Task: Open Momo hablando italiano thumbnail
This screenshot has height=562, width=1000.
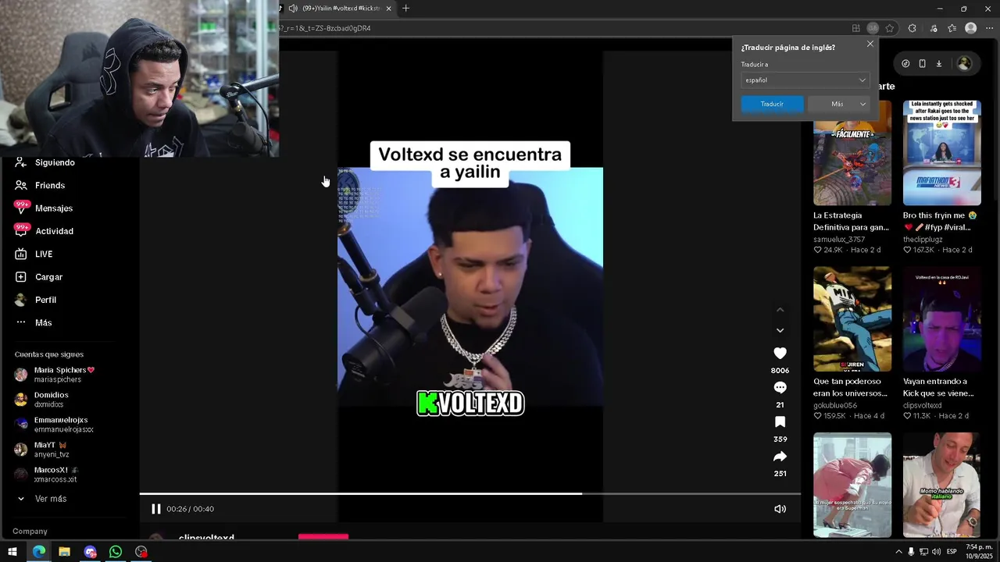Action: click(x=942, y=486)
